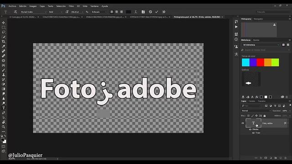This screenshot has height=164, width=292.
Task: Select the Path Selection arrow tool
Action: click(4, 118)
